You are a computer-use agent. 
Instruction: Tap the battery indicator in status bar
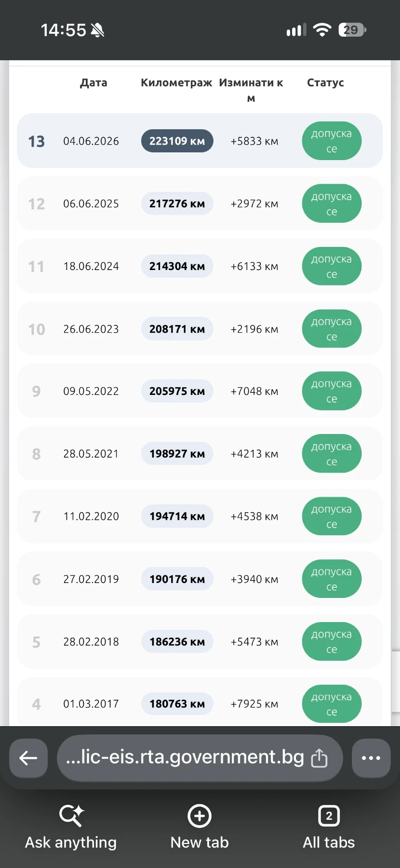[352, 30]
